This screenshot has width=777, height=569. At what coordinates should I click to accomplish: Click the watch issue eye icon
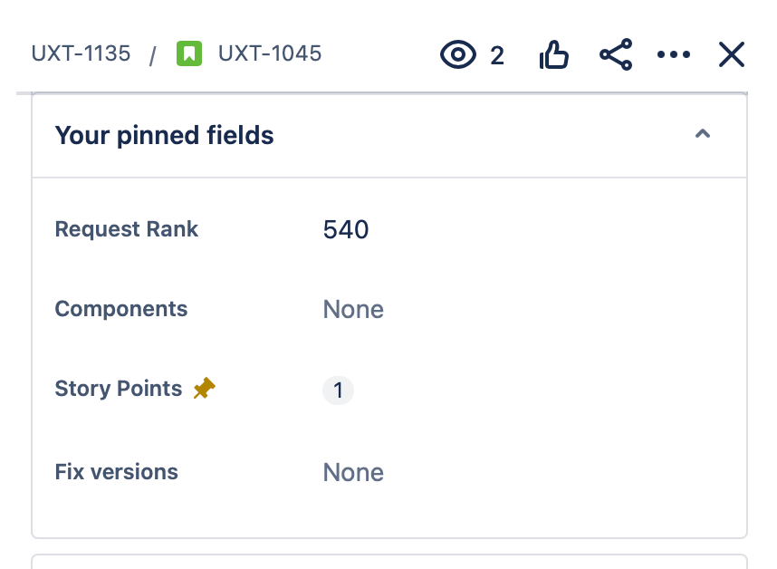(x=458, y=55)
